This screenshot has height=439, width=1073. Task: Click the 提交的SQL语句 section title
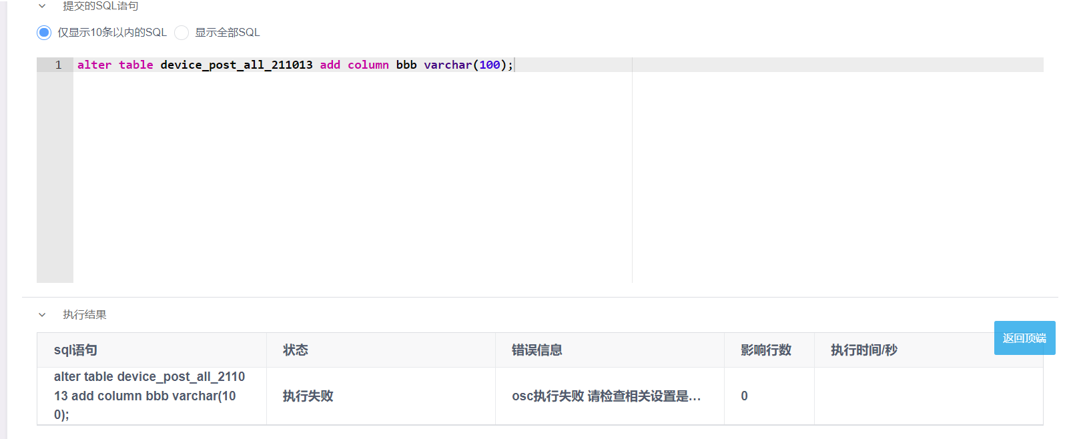pyautogui.click(x=101, y=6)
